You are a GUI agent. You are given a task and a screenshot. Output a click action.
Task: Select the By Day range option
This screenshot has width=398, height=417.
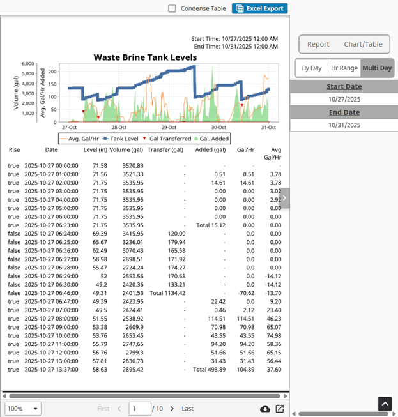click(x=311, y=68)
